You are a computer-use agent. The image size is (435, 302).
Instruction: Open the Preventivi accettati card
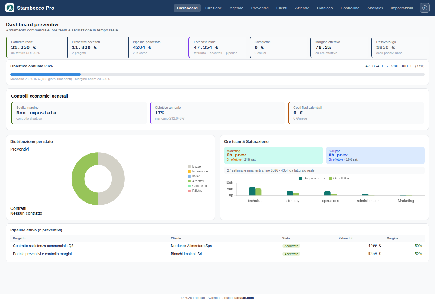coord(96,47)
